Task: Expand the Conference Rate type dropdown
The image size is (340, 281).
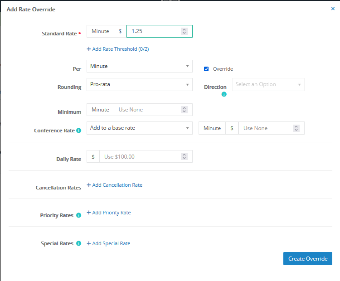Action: point(139,128)
